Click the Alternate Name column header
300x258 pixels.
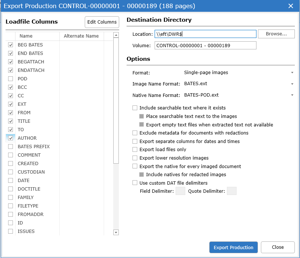[82, 36]
